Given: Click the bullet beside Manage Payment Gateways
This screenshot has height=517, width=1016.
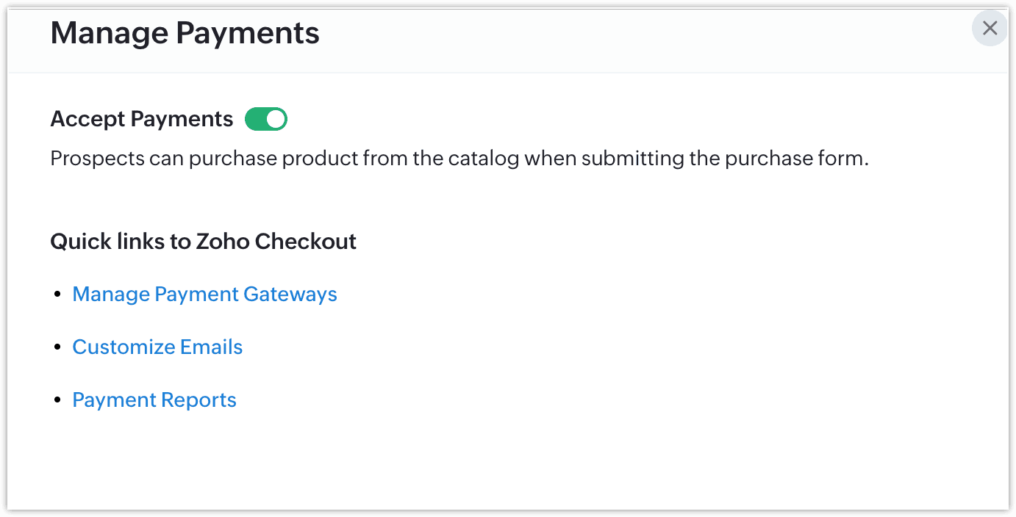Looking at the screenshot, I should pyautogui.click(x=58, y=294).
